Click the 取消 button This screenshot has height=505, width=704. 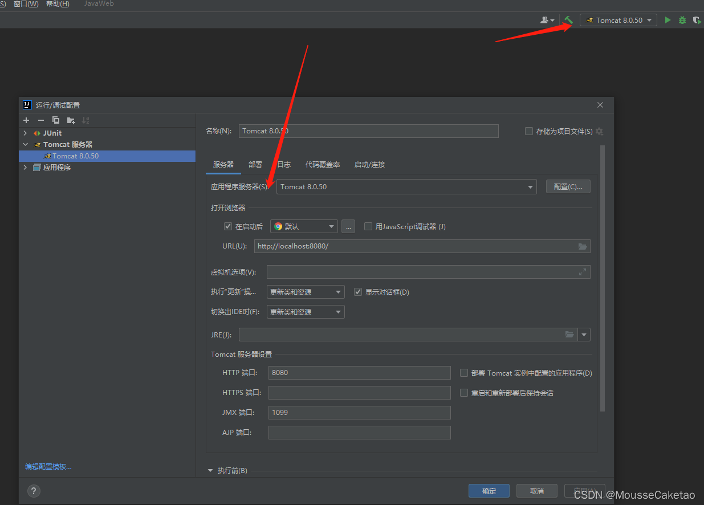[537, 491]
